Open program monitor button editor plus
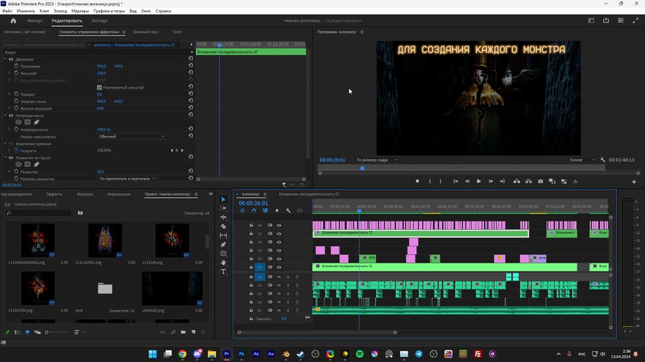The image size is (645, 362). click(634, 181)
